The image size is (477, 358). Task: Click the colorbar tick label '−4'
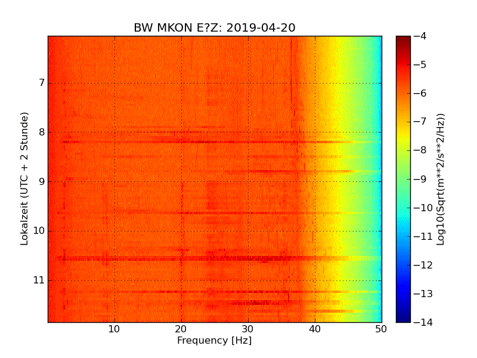420,36
